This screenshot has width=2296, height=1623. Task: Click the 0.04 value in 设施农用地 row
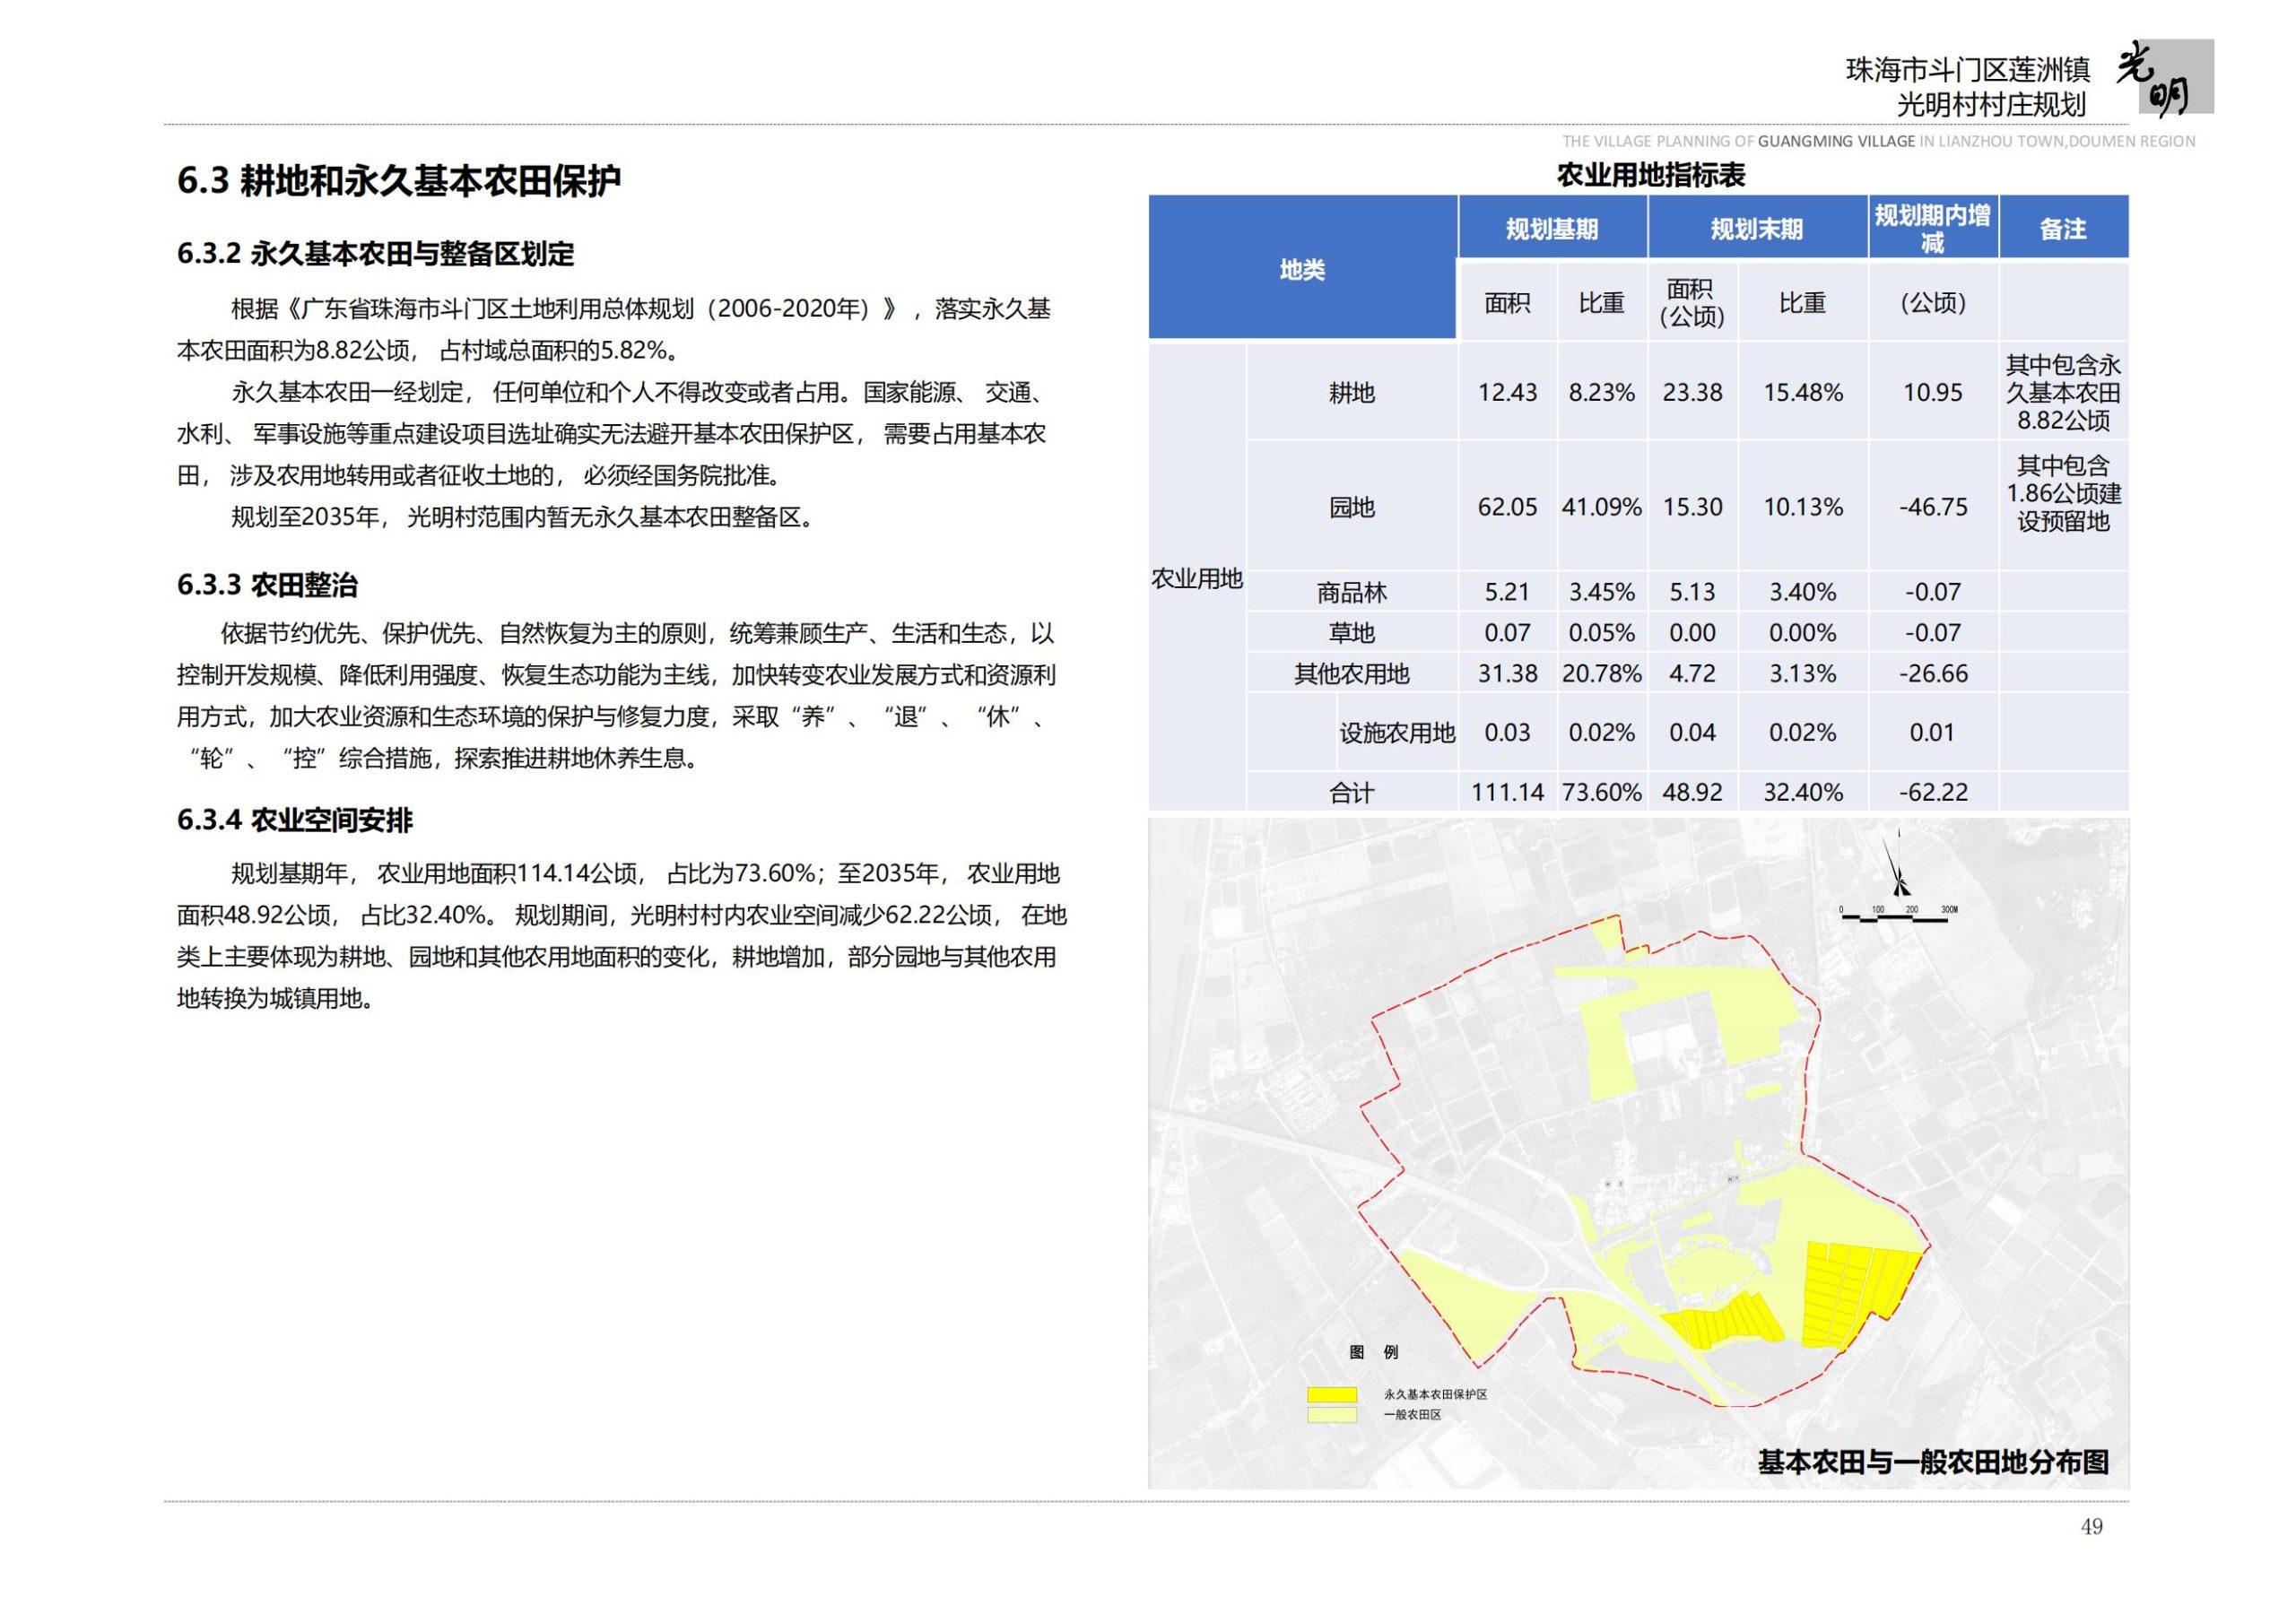(1692, 733)
